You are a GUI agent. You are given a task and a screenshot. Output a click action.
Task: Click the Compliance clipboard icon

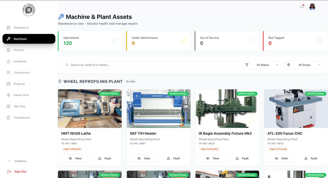pyautogui.click(x=8, y=117)
